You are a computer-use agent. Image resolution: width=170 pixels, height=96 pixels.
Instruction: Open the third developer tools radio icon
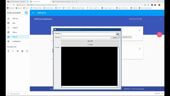[18, 51]
